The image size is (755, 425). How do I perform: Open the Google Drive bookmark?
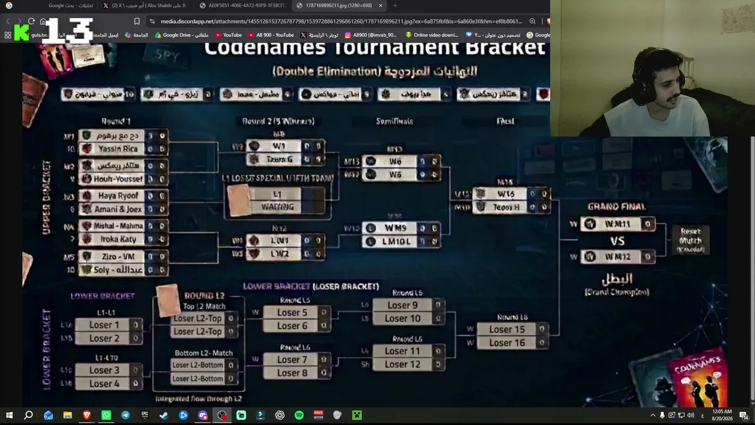pyautogui.click(x=182, y=35)
